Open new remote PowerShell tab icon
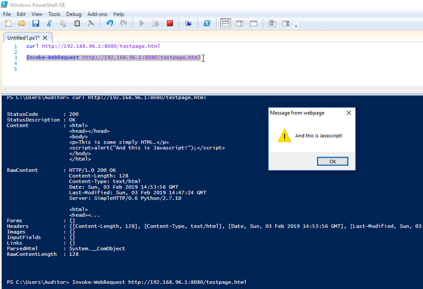Image resolution: width=423 pixels, height=289 pixels. point(188,24)
